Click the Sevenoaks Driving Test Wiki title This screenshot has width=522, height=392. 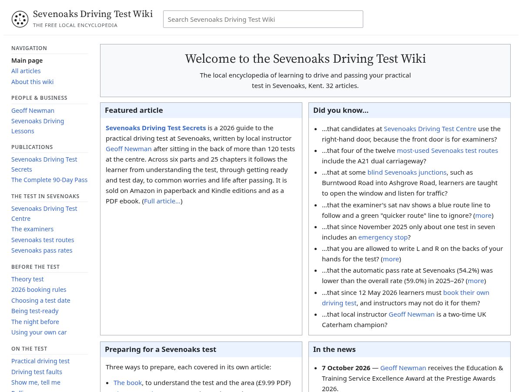93,14
